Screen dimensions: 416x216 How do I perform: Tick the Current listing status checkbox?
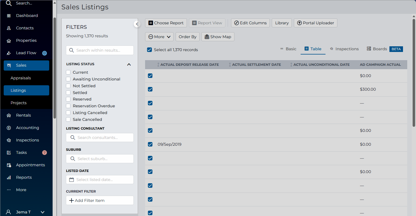pyautogui.click(x=68, y=73)
